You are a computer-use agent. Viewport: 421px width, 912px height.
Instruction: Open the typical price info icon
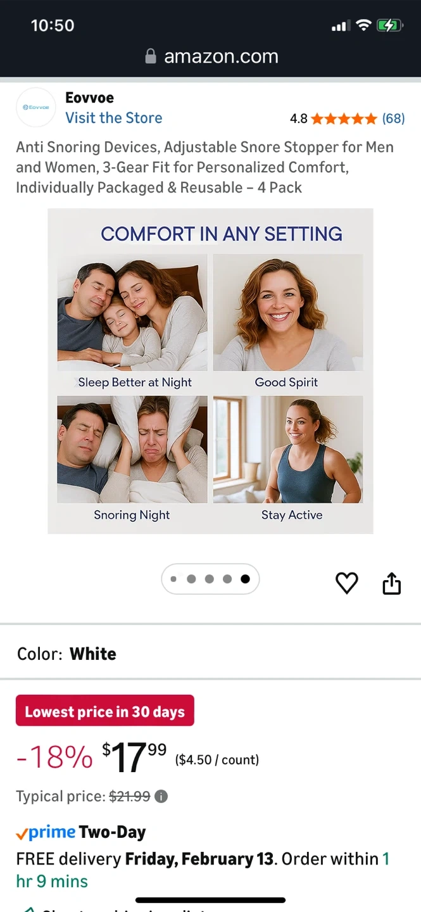click(x=161, y=796)
